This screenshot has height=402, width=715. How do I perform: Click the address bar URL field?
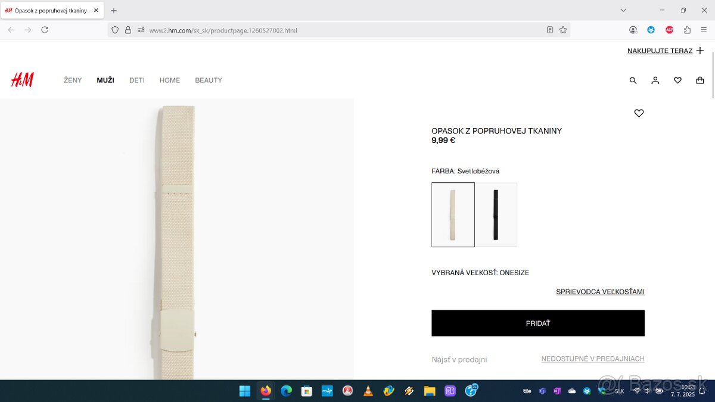[x=340, y=30]
